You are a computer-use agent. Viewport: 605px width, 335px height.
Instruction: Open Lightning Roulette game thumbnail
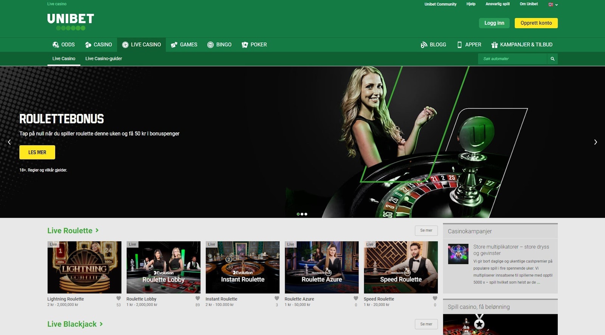click(x=84, y=267)
